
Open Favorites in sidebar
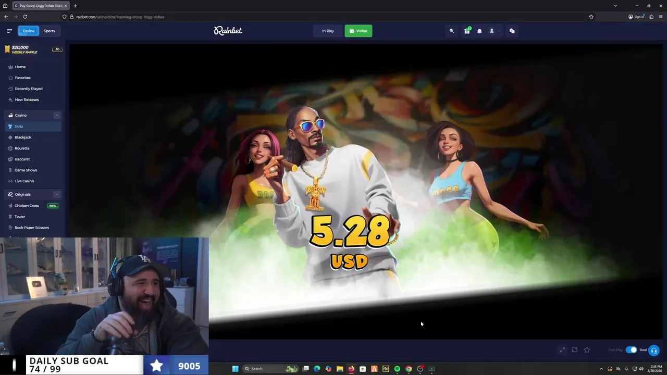[x=22, y=78]
